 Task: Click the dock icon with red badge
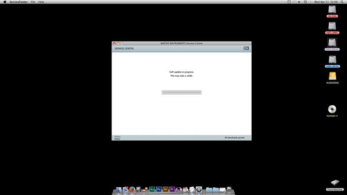125,189
